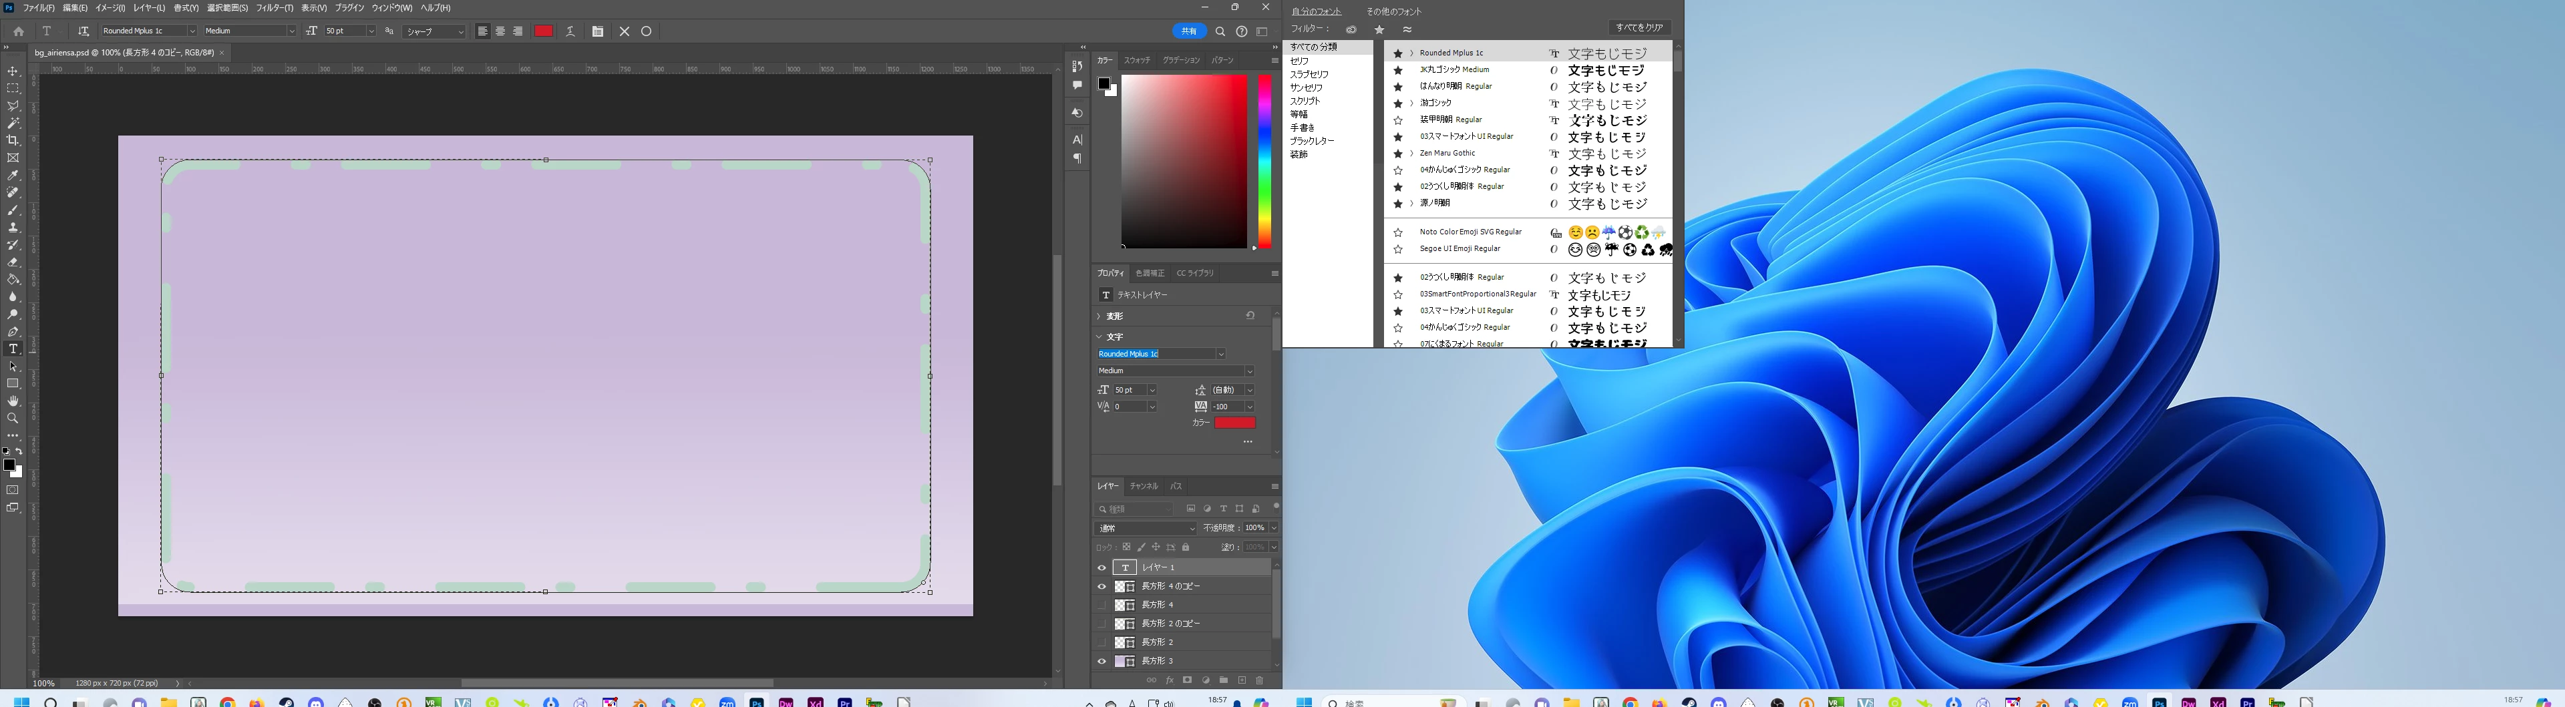This screenshot has width=2565, height=707.
Task: Open the 通常 blend mode dropdown
Action: coord(1145,529)
